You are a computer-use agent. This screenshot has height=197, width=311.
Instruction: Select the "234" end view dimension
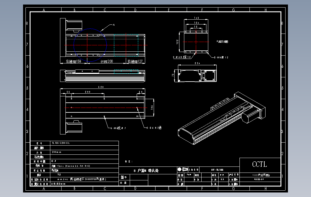[197, 63]
